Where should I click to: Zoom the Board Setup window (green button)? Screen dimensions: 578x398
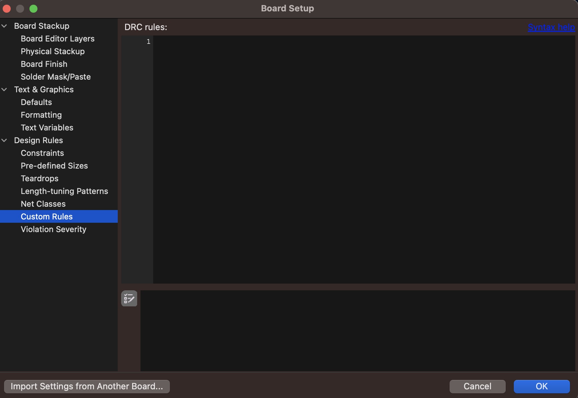point(33,8)
